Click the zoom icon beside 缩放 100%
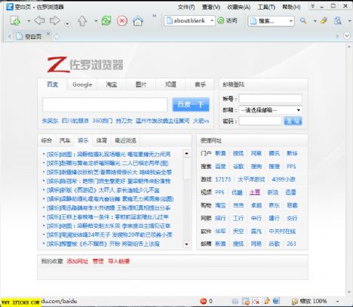The height and width of the screenshot is (307, 353). [294, 301]
